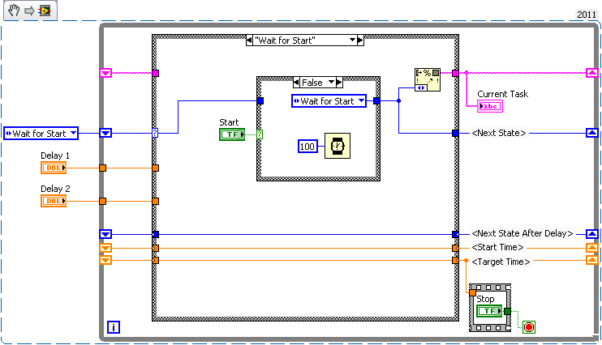Click the Delay 1 loop tunnel
602x345 pixels.
coord(102,168)
